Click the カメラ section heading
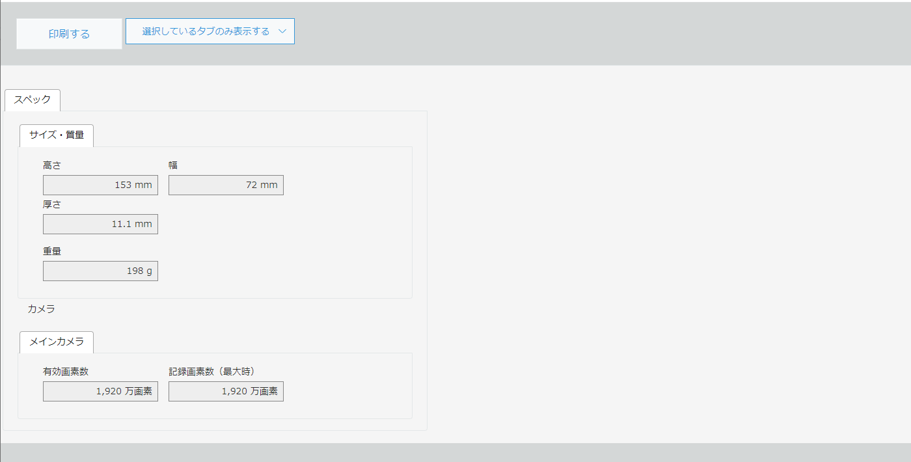This screenshot has width=911, height=462. [x=41, y=309]
